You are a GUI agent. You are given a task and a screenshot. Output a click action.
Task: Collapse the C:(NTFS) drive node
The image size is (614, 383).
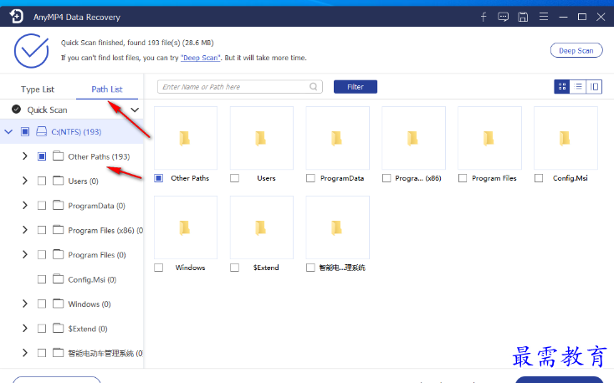(8, 131)
